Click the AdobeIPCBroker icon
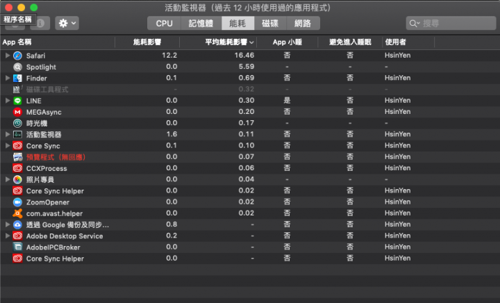The width and height of the screenshot is (500, 303). tap(17, 247)
